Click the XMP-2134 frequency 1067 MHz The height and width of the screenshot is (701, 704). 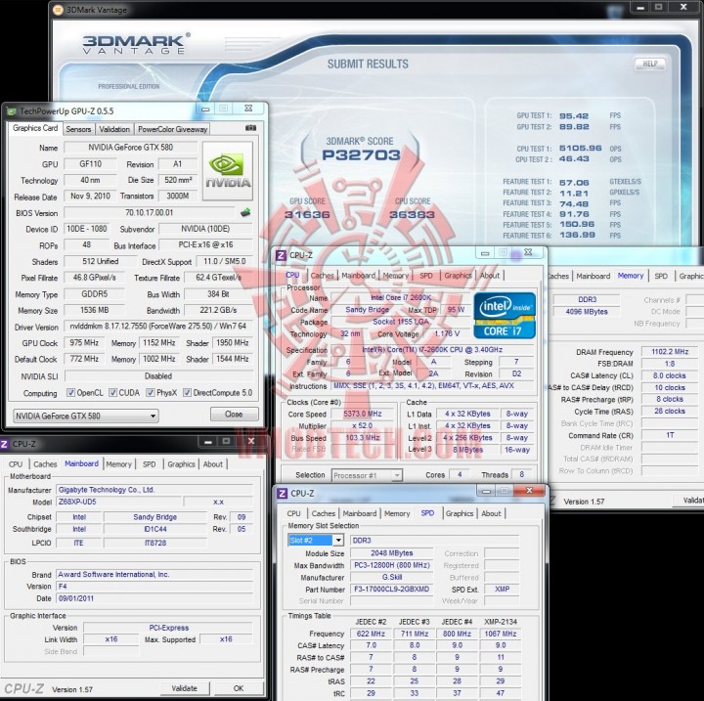(x=501, y=634)
